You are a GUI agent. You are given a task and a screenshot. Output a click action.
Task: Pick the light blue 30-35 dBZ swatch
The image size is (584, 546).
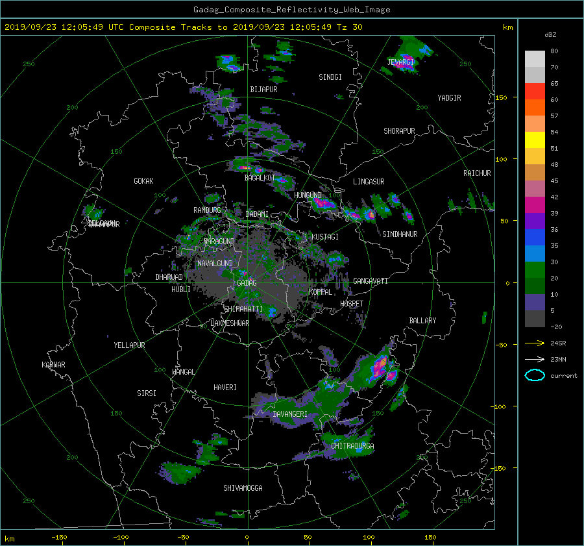click(x=535, y=254)
